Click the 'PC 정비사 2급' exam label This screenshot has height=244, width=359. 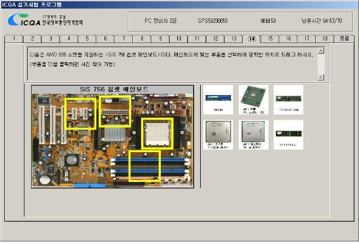click(160, 21)
